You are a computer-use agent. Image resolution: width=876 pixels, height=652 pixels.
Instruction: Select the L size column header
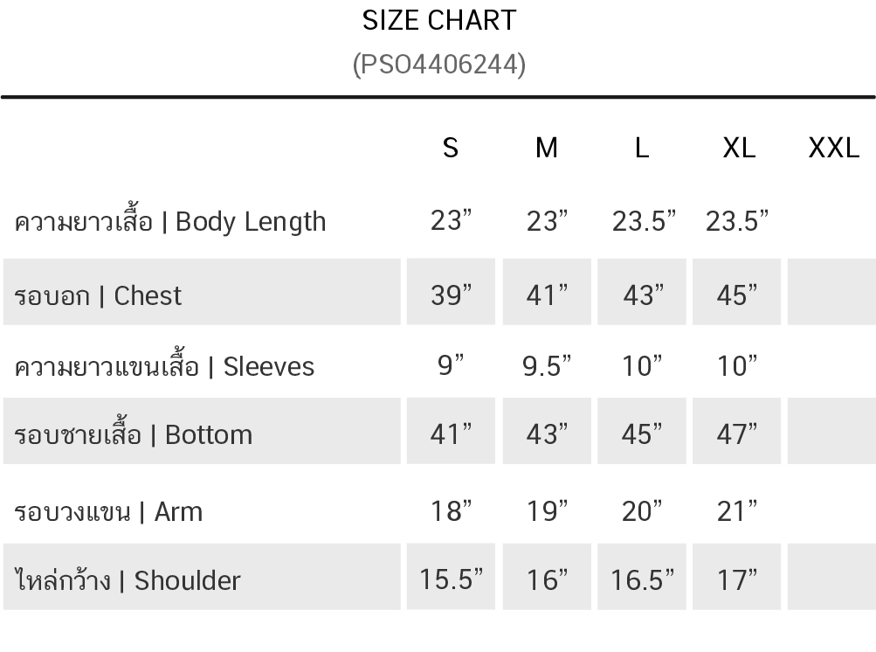[642, 148]
